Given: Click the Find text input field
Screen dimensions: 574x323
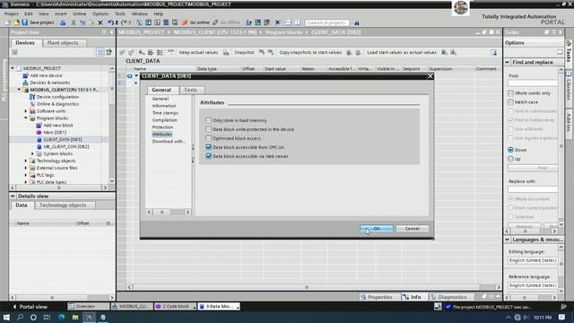Looking at the screenshot, I should point(533,83).
